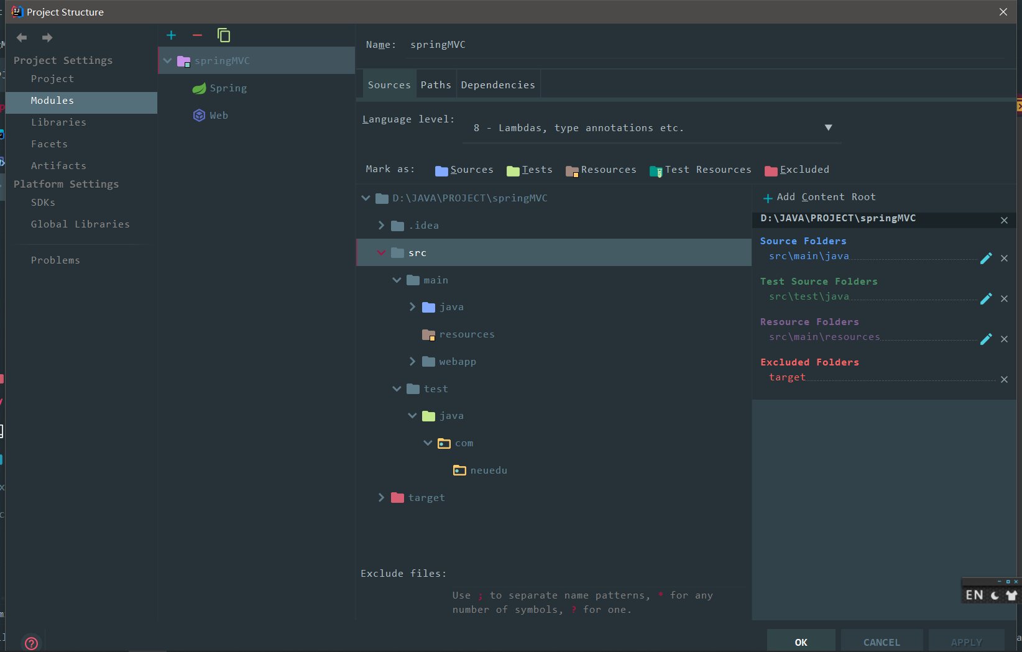Image resolution: width=1022 pixels, height=652 pixels.
Task: Edit src\main\java source folder properties
Action: tap(986, 259)
